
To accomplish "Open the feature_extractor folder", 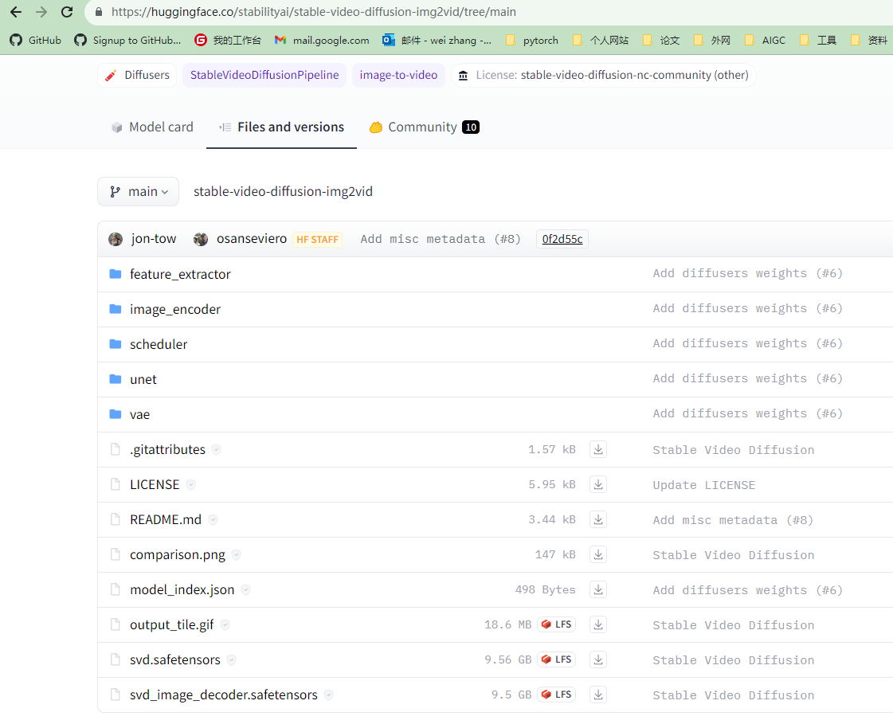I will [x=180, y=274].
